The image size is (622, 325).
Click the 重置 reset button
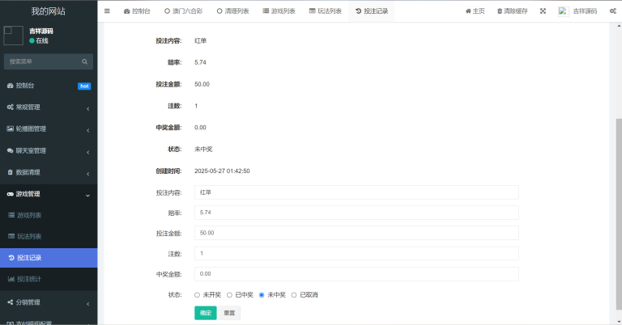point(229,313)
